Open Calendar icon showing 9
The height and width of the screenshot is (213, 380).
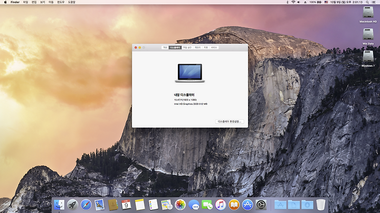pyautogui.click(x=126, y=205)
